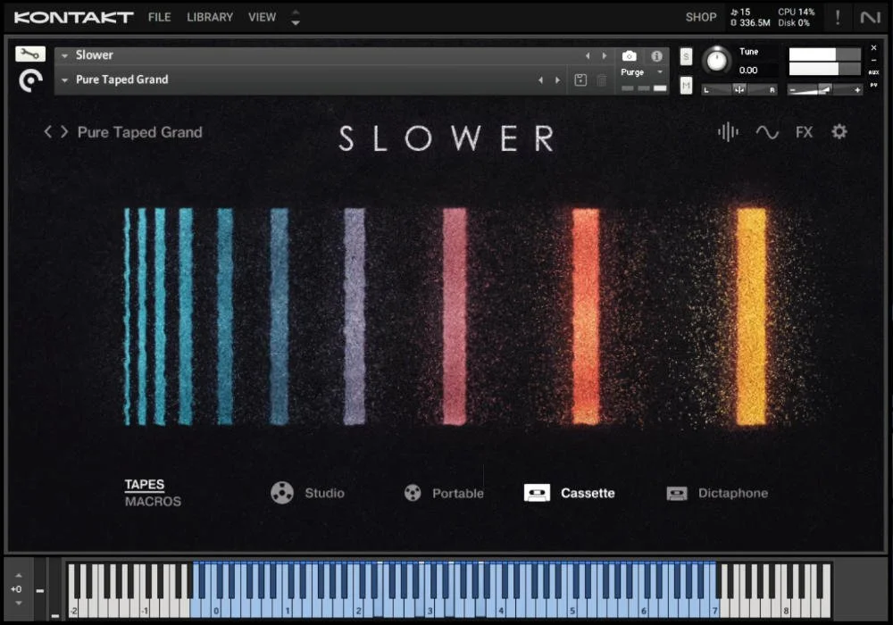
Task: Click the up/down arrows next to VIEW
Action: [295, 18]
